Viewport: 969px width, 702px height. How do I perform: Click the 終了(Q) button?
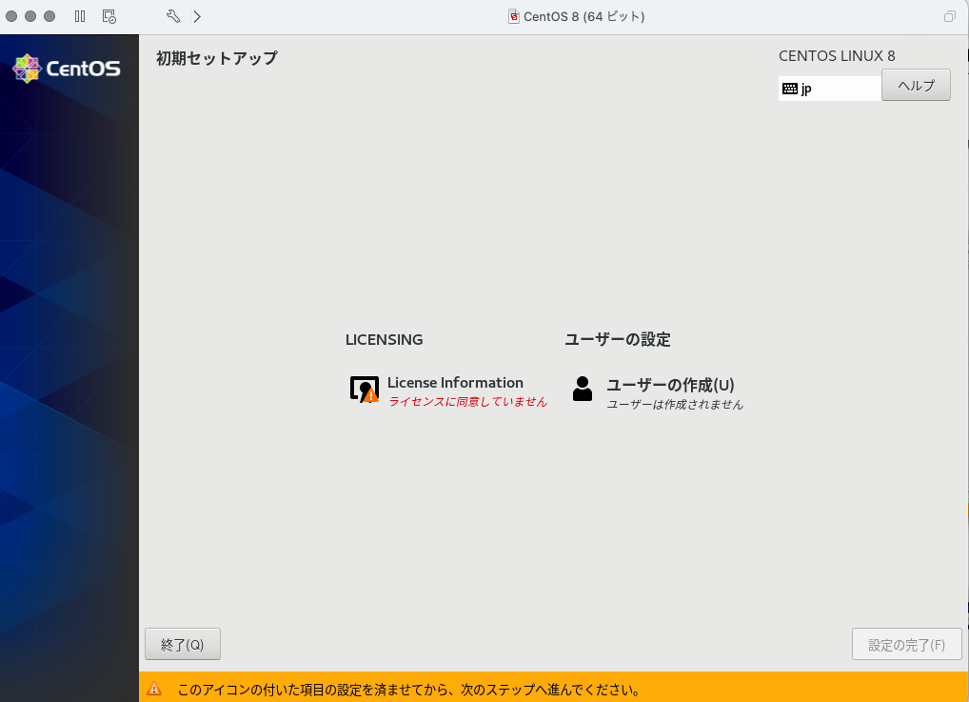182,644
